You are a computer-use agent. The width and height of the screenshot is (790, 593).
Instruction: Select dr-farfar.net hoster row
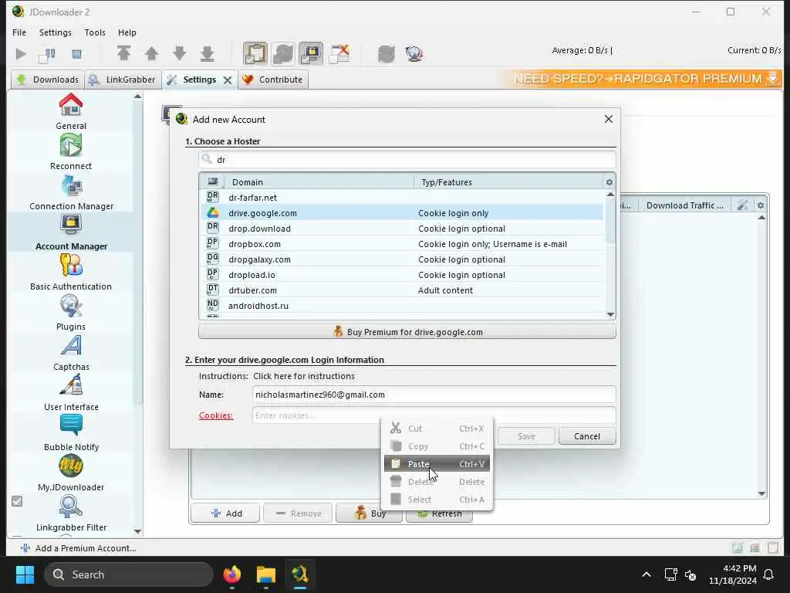coord(402,198)
